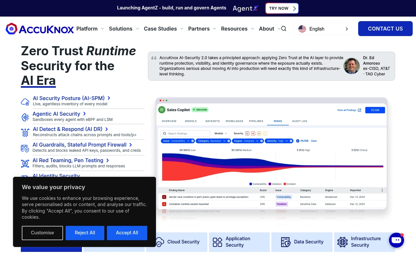Image resolution: width=416 pixels, height=260 pixels.
Task: Remove the Engine Compute filter chip
Action: 262,141
